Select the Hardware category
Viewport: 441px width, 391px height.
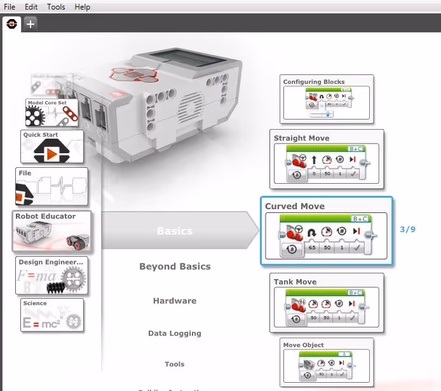pos(175,301)
